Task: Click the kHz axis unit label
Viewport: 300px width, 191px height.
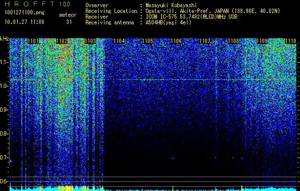Action: tap(4, 39)
